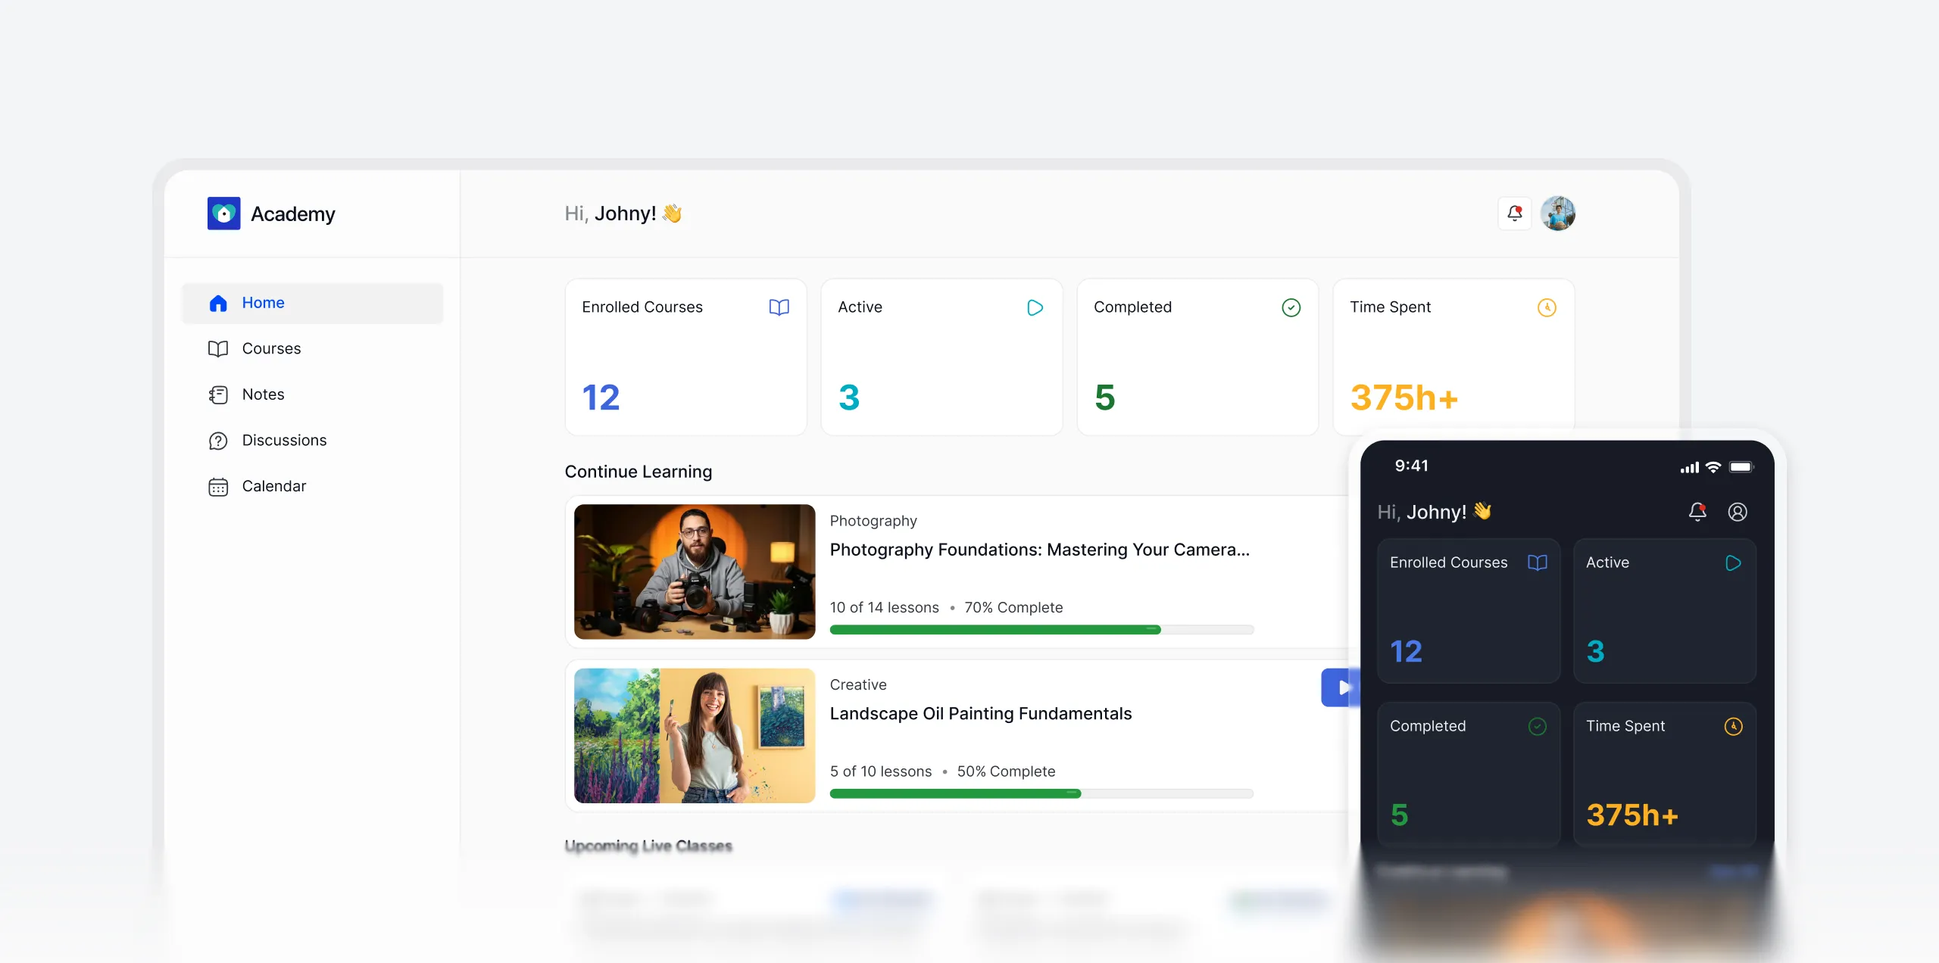Click the mobile signal strength icon
Viewport: 1939px width, 963px height.
(1689, 468)
